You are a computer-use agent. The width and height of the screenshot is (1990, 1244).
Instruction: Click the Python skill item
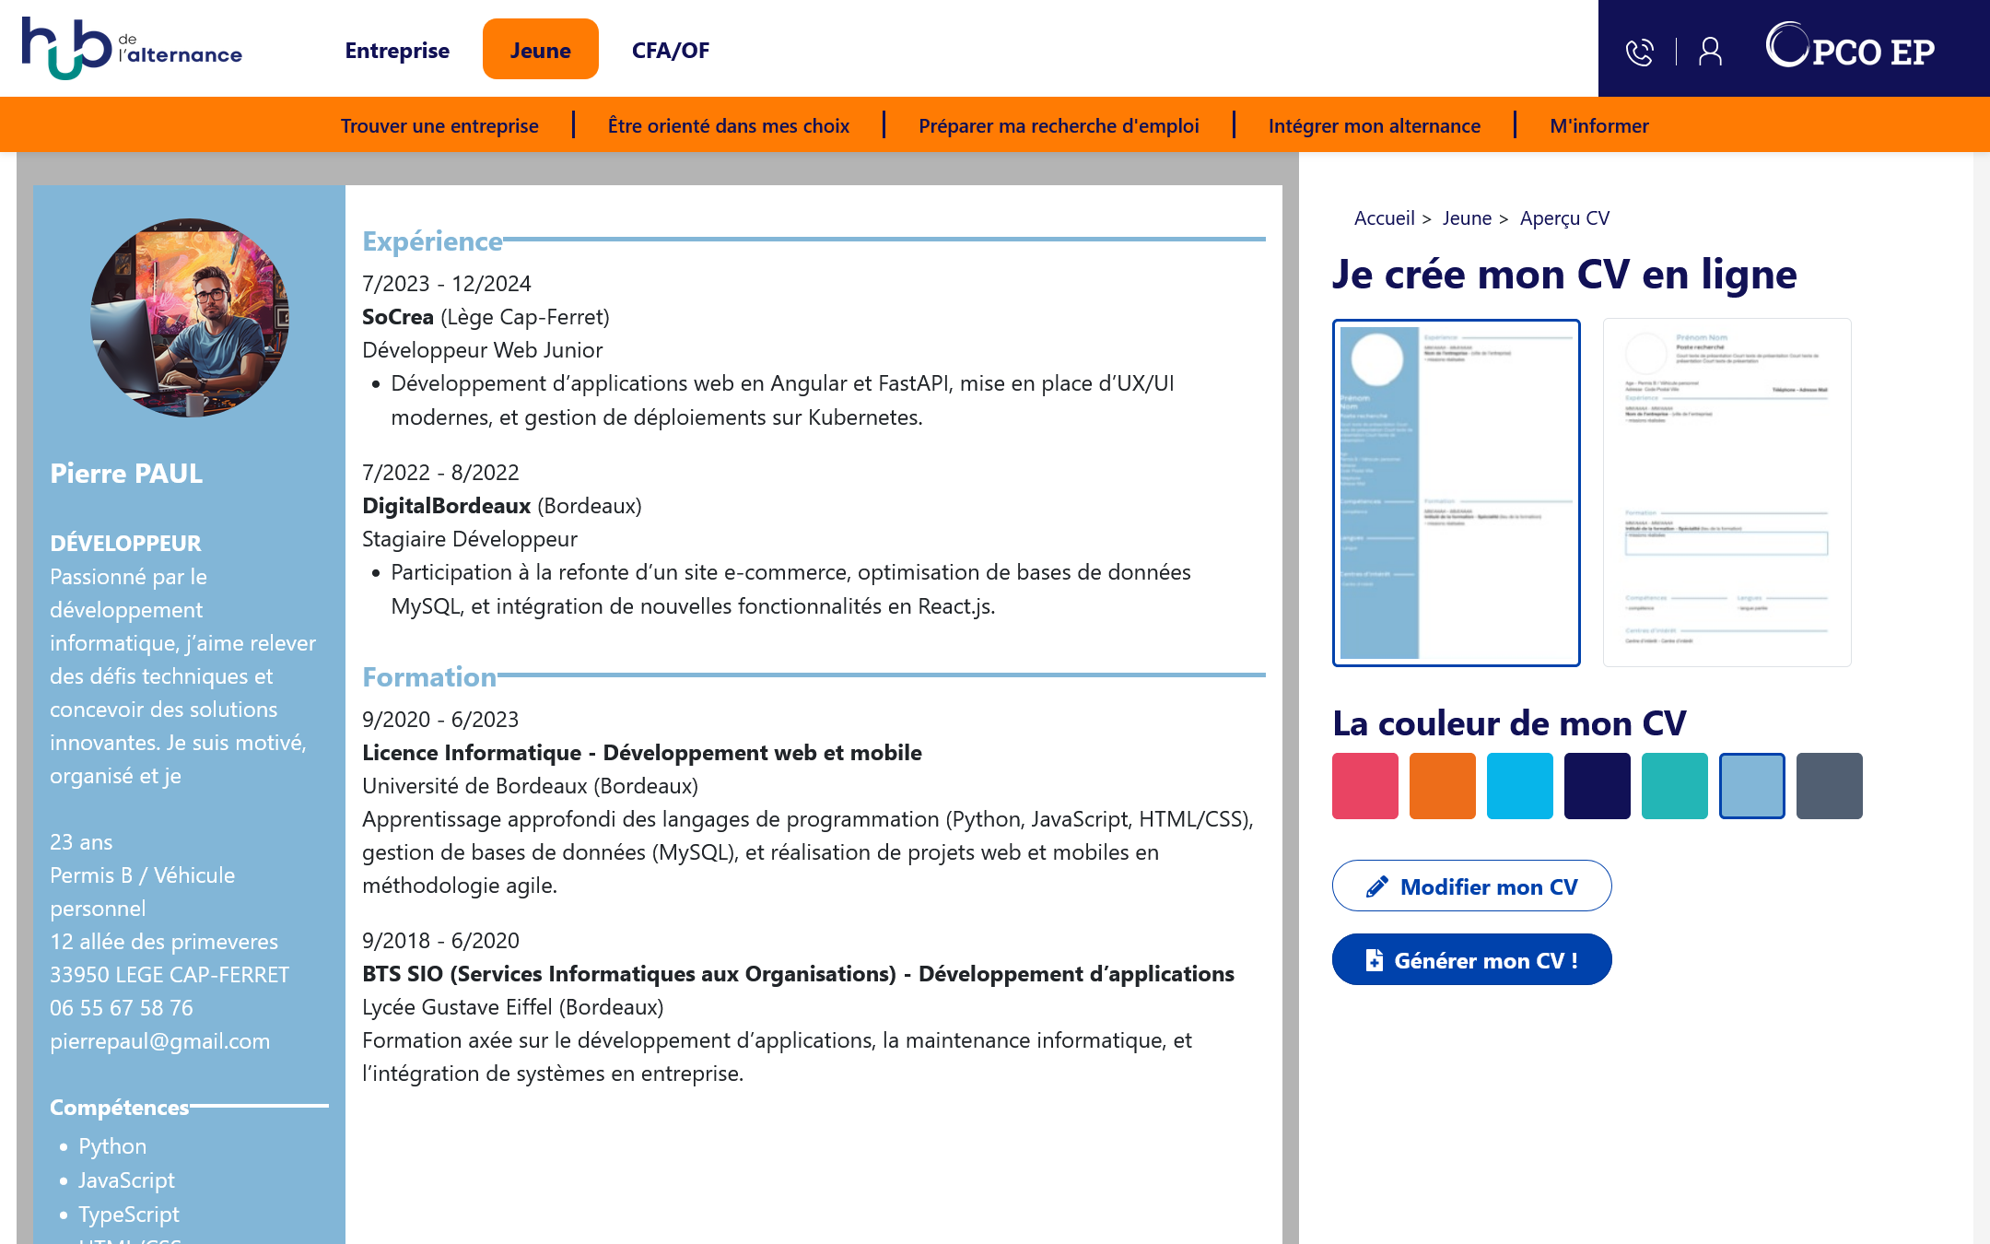[112, 1146]
